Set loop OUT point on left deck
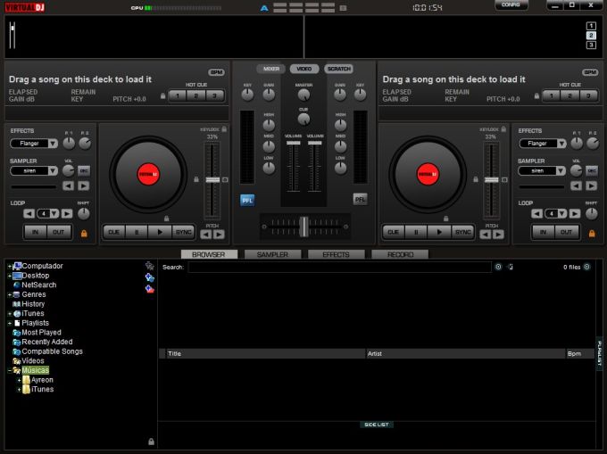 [x=58, y=232]
